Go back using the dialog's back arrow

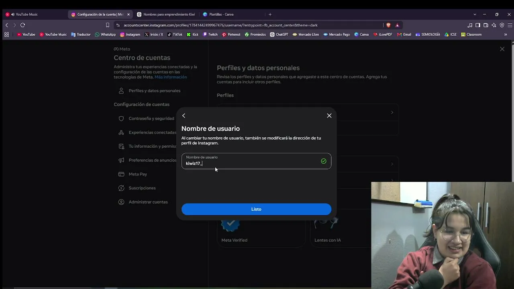click(x=184, y=116)
